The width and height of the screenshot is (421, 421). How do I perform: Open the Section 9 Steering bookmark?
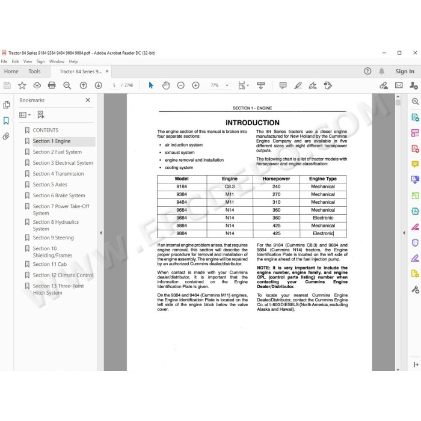pyautogui.click(x=53, y=238)
